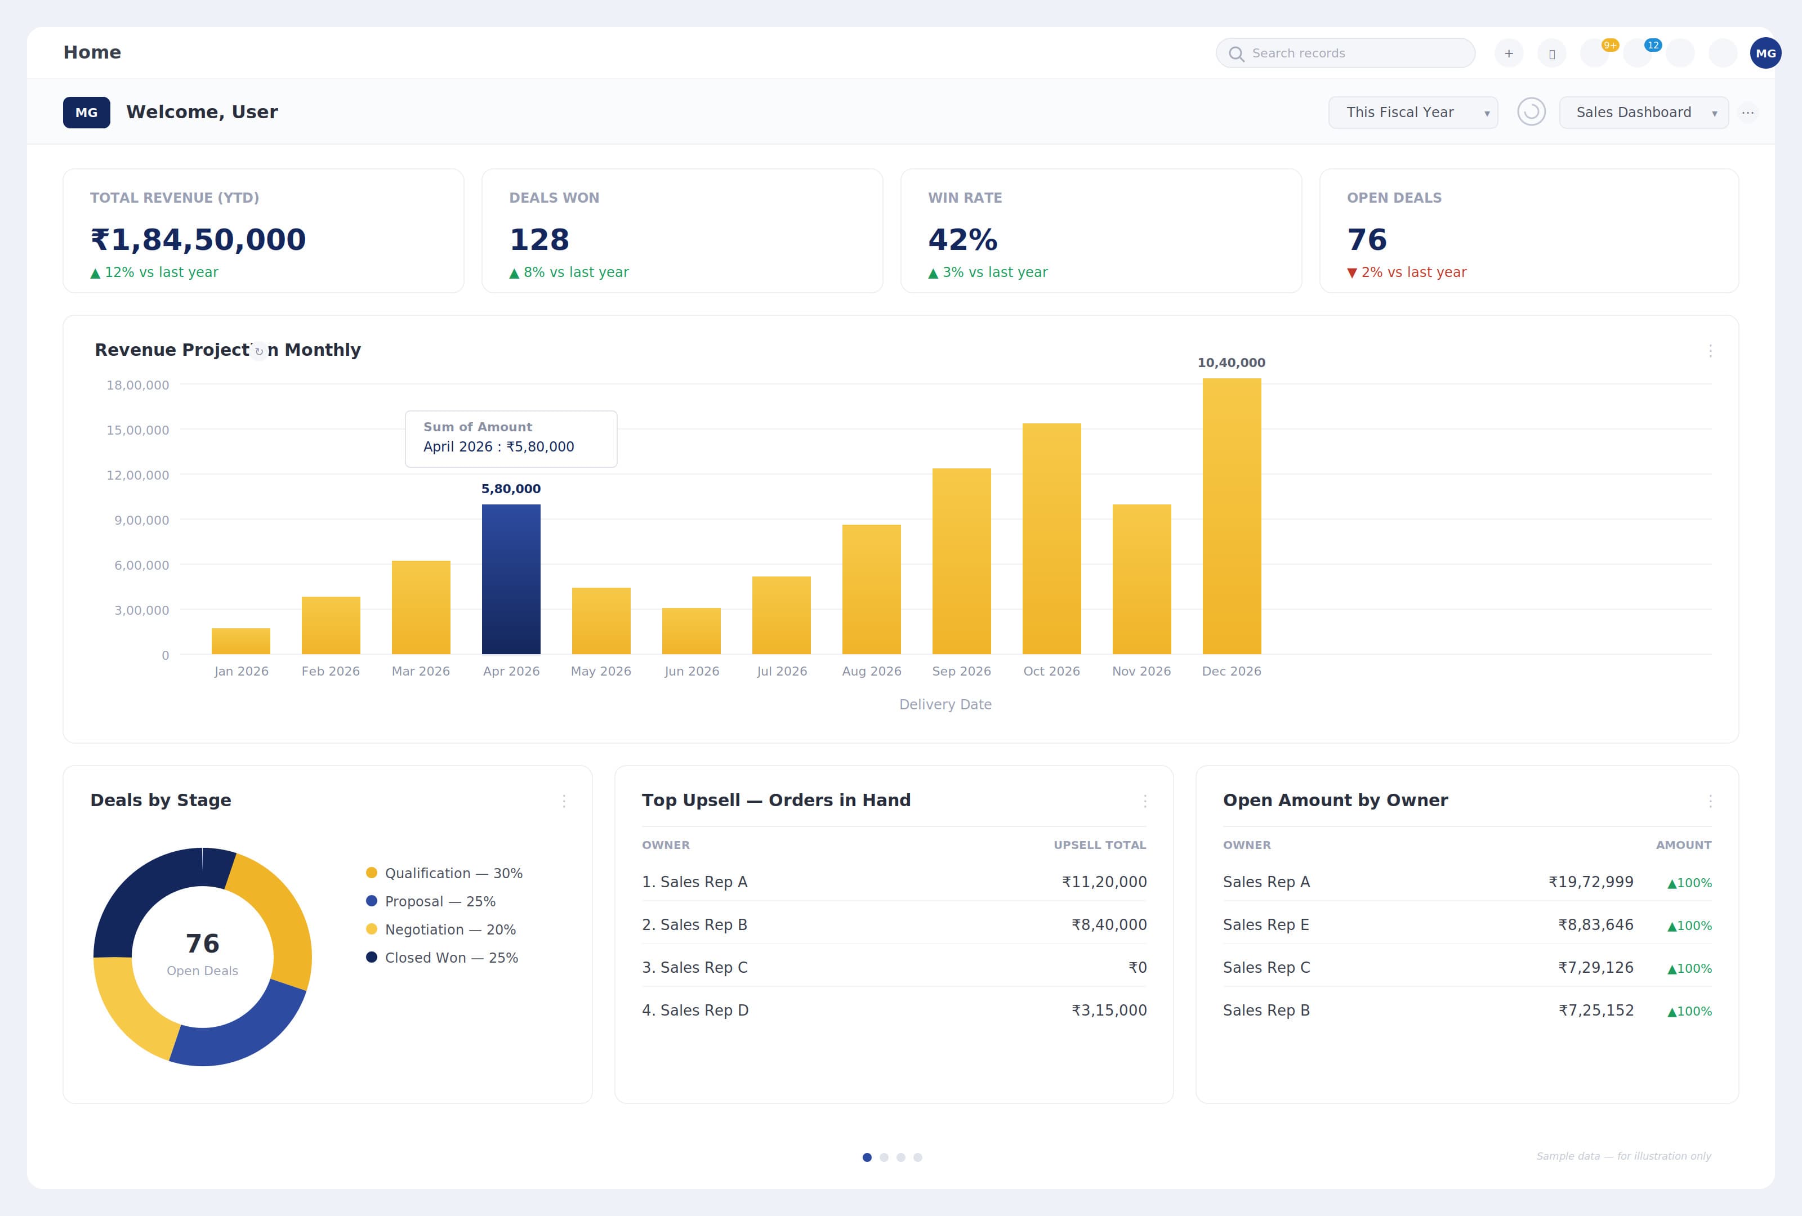This screenshot has height=1216, width=1802.
Task: Select the Jan 2026 bar
Action: (x=241, y=641)
